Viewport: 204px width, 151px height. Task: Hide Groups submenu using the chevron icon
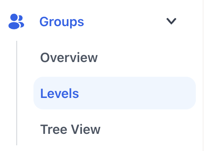point(171,21)
